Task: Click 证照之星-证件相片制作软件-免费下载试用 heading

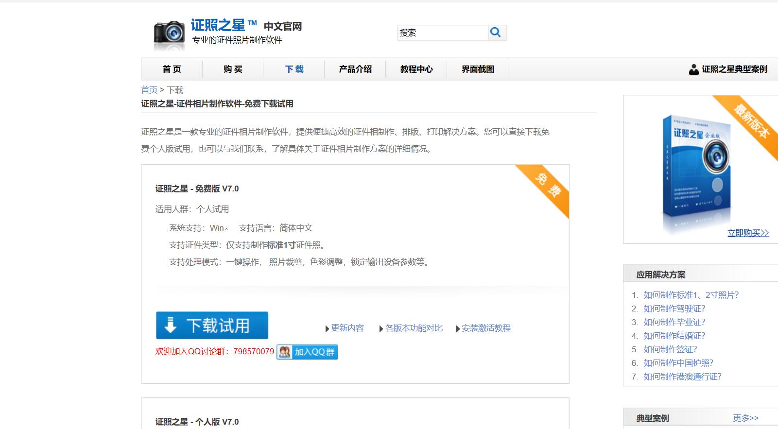Action: (x=217, y=103)
